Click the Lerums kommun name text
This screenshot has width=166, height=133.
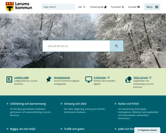24,6
